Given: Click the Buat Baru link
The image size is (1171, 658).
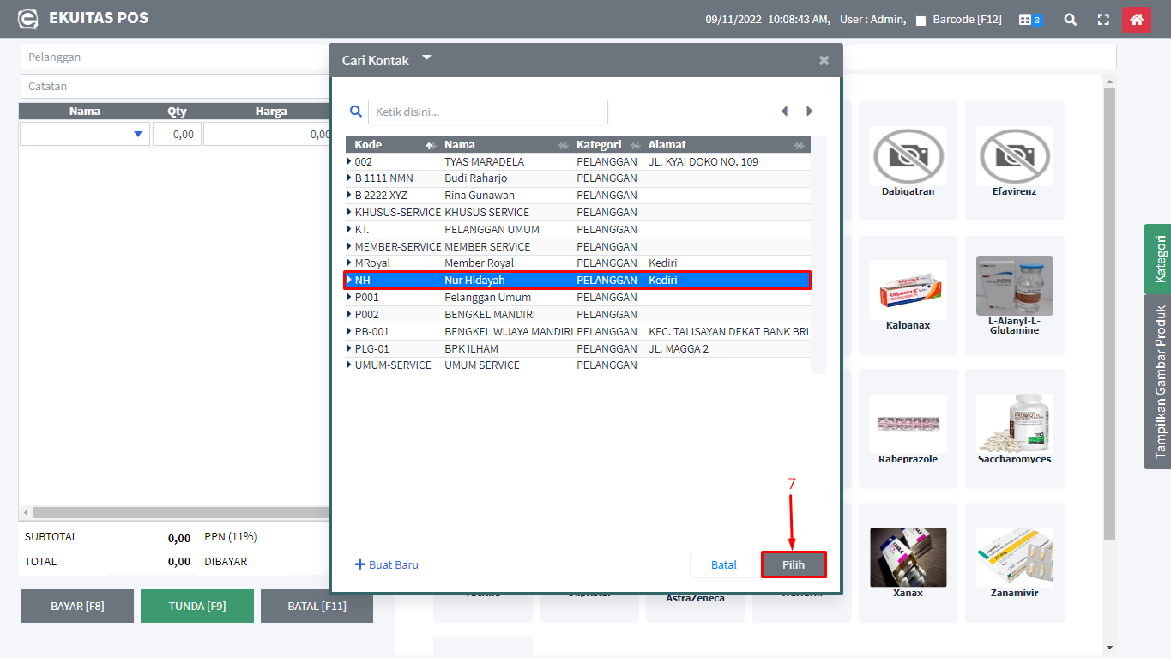Looking at the screenshot, I should coord(386,564).
